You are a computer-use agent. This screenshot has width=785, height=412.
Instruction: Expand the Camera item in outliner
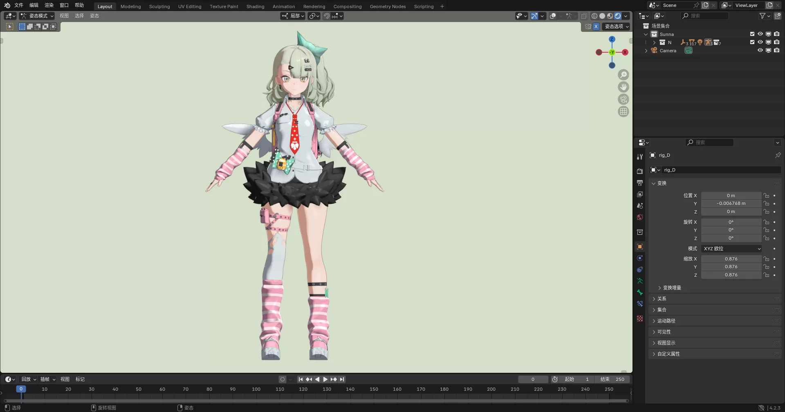click(646, 50)
